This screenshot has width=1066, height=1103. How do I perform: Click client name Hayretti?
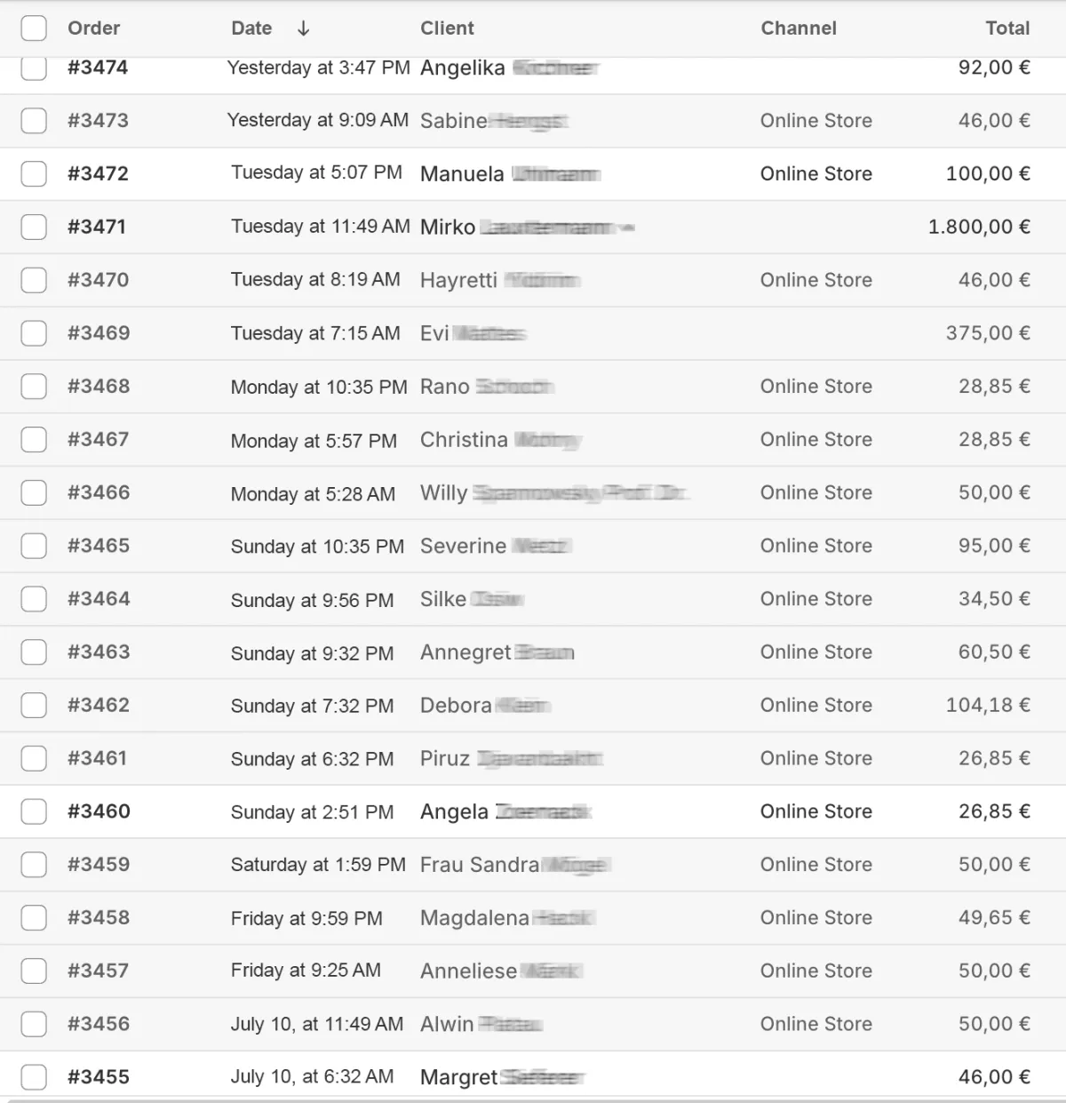[x=458, y=281]
